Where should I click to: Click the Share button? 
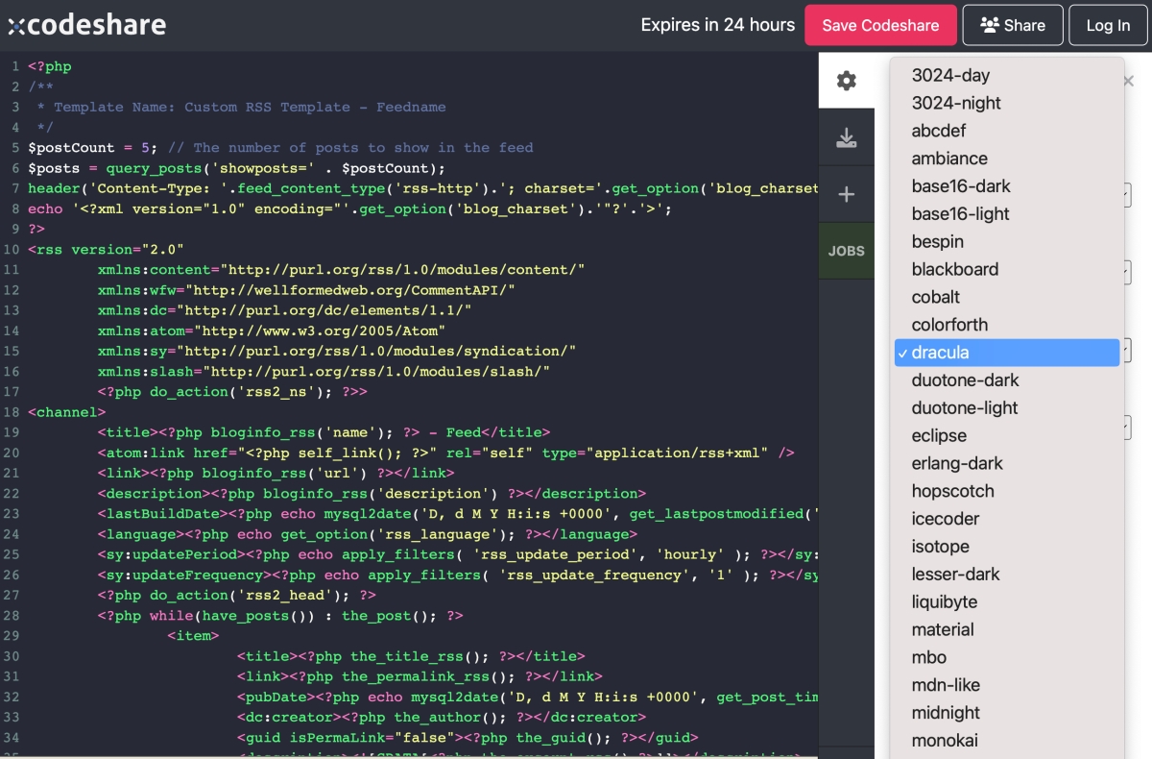tap(1013, 25)
